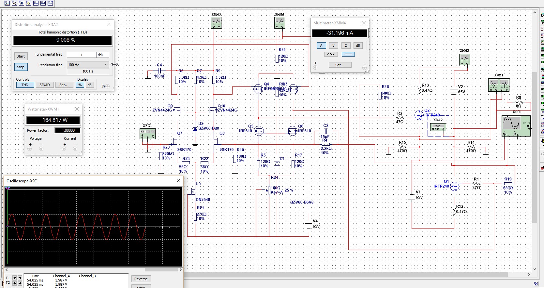
Task: Click the XDA2 distortion analyzer symbol
Action: (x=438, y=127)
